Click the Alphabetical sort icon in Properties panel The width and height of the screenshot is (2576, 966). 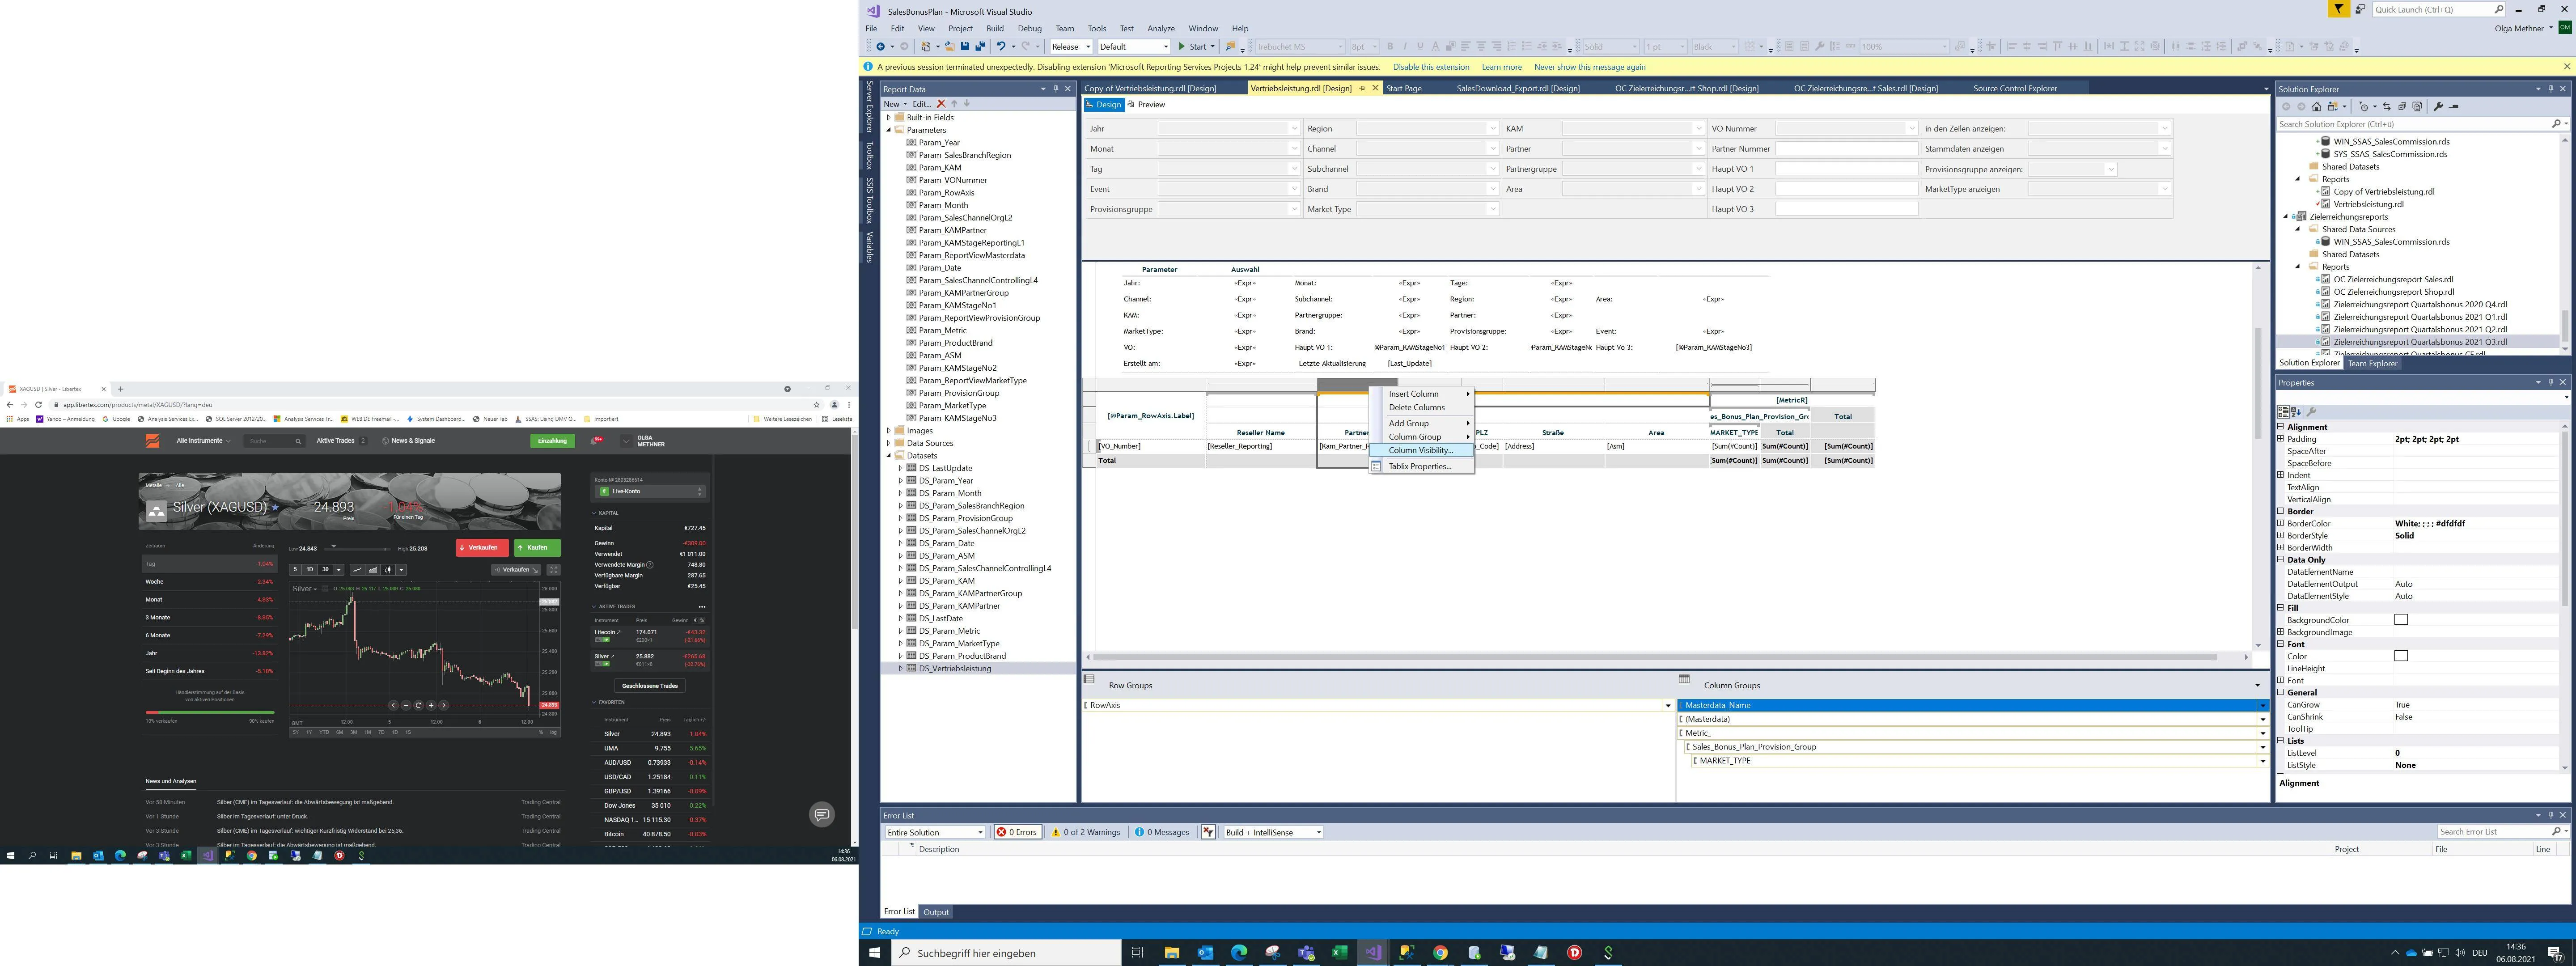click(2296, 411)
